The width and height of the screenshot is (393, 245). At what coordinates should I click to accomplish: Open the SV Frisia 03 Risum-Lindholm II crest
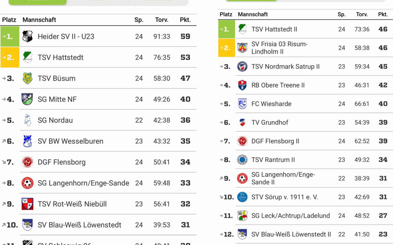pyautogui.click(x=242, y=48)
